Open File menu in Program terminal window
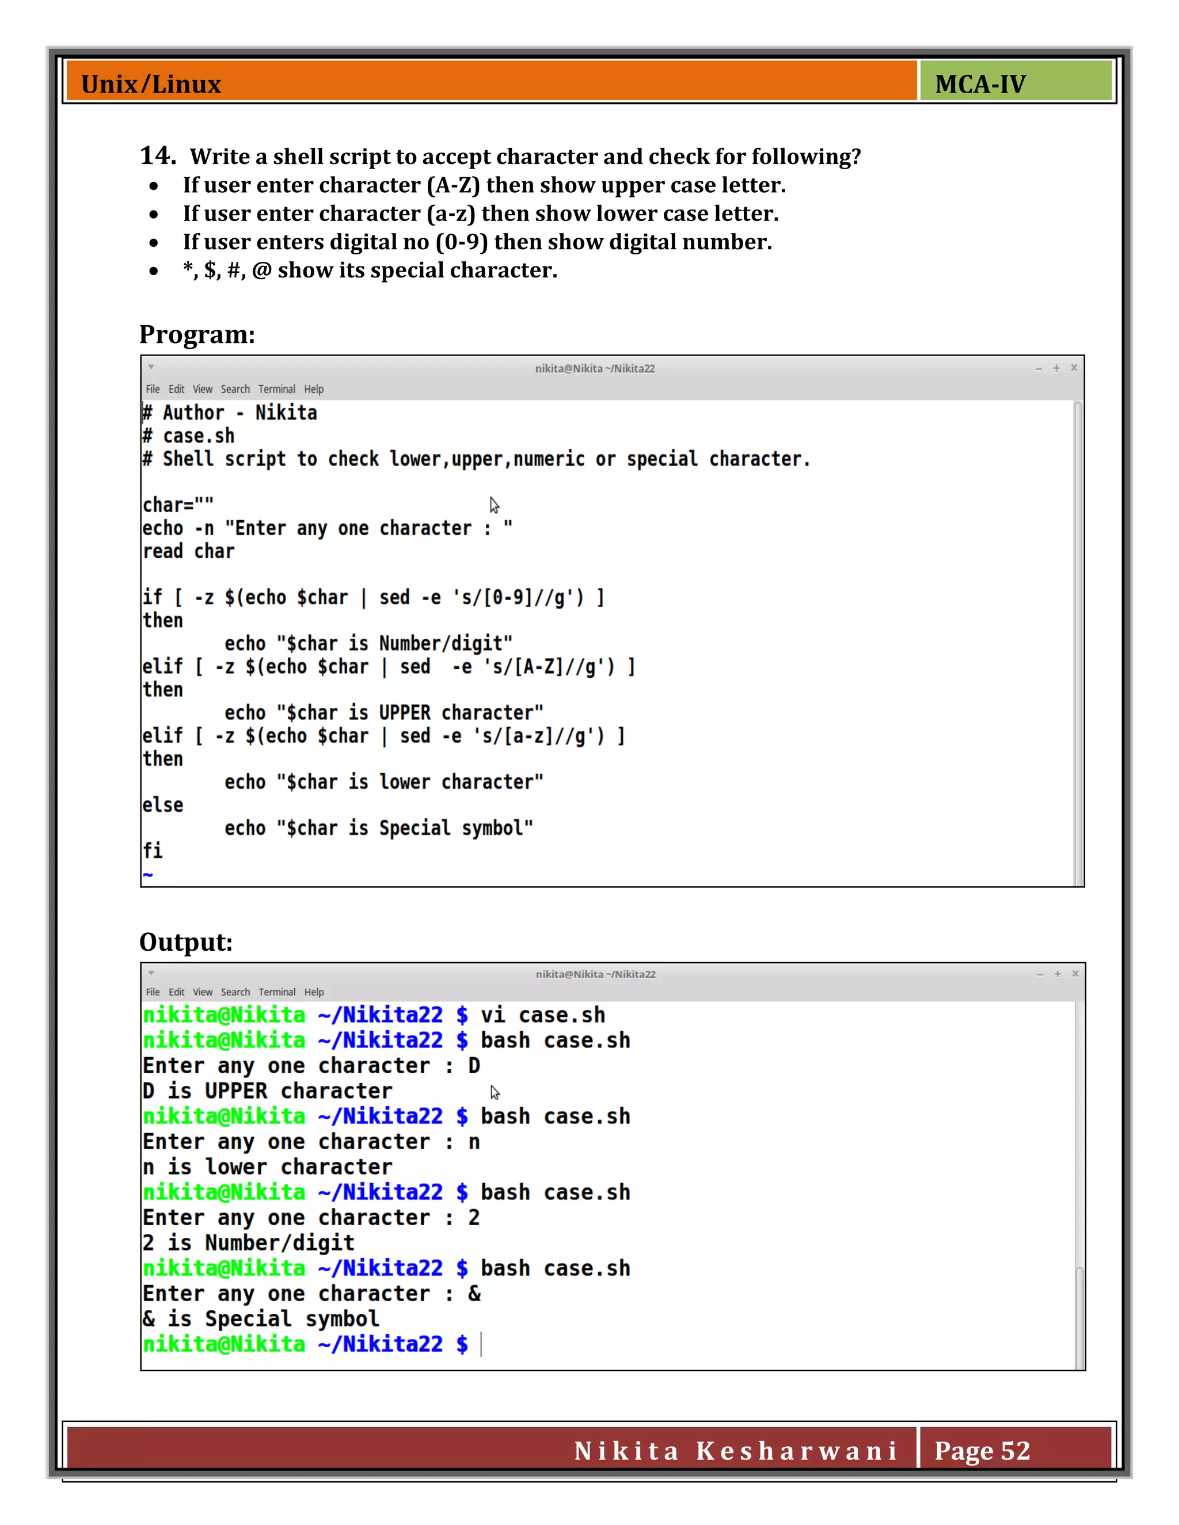 152,389
